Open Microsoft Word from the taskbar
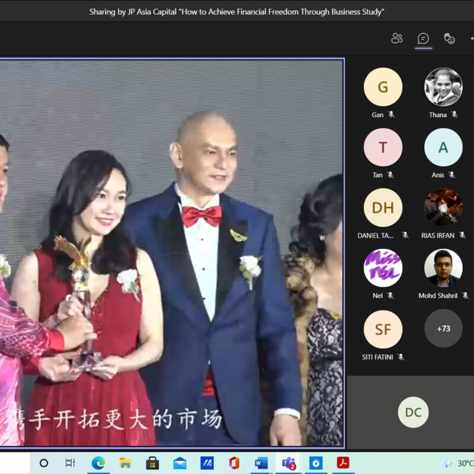The width and height of the screenshot is (474, 474). click(261, 463)
